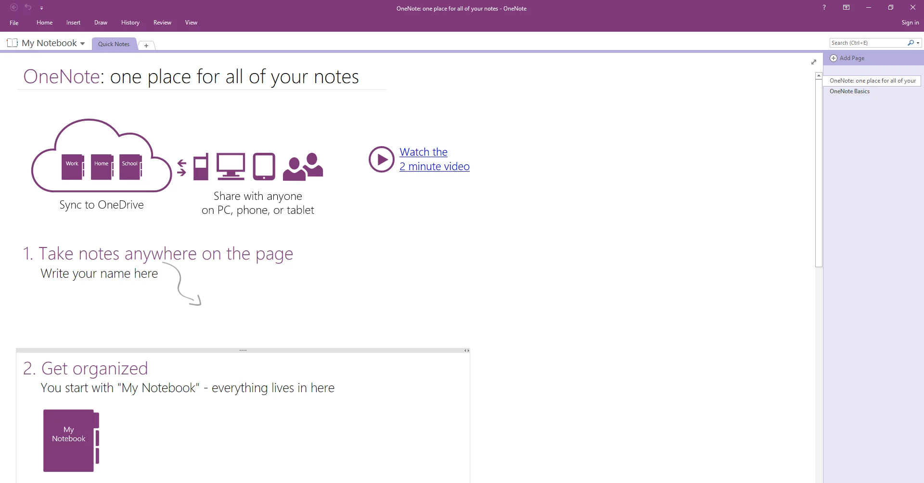Switch to the Review ribbon tab
924x483 pixels.
pyautogui.click(x=162, y=23)
